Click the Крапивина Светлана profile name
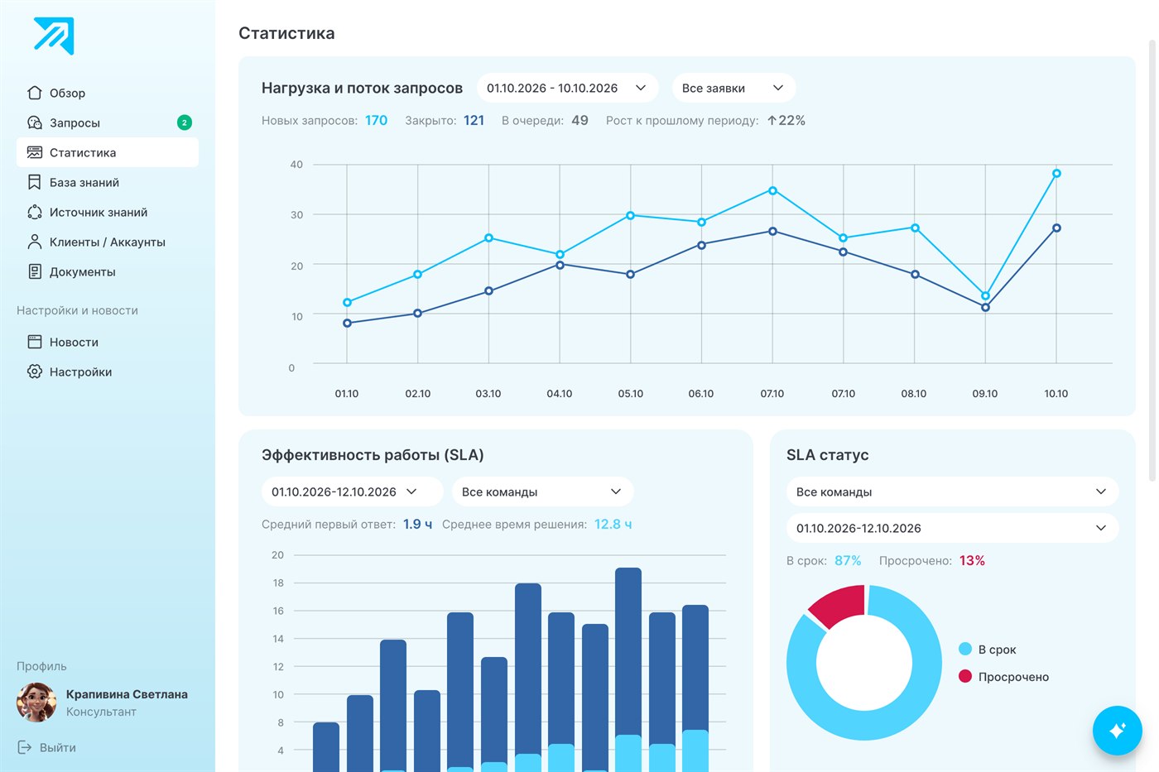Image resolution: width=1159 pixels, height=772 pixels. click(127, 694)
